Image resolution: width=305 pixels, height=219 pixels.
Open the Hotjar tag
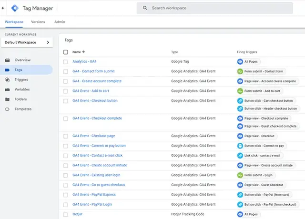[77, 214]
